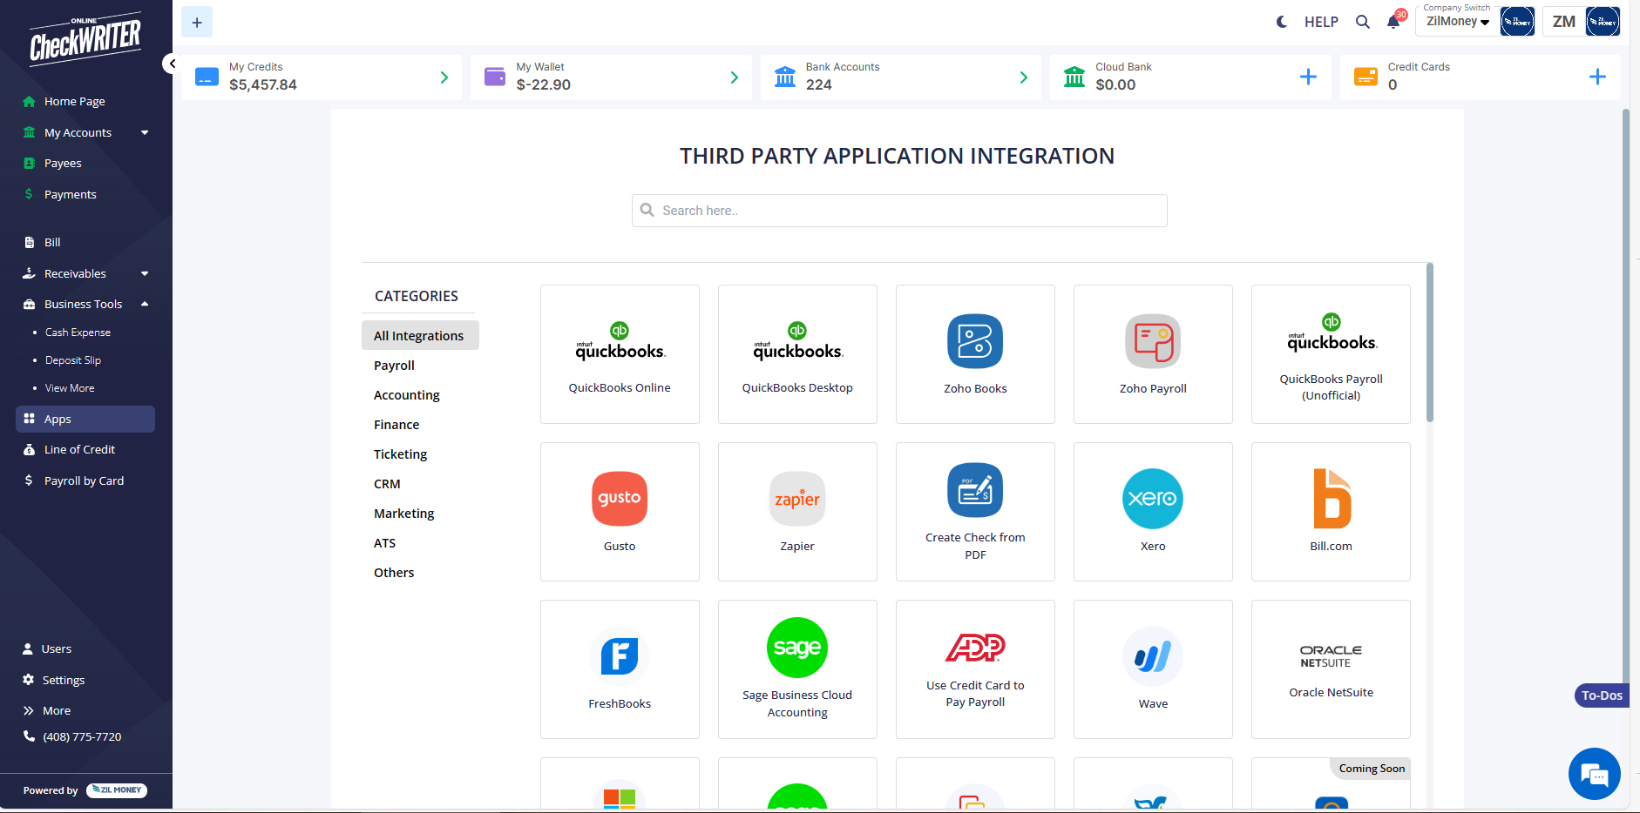This screenshot has height=813, width=1640.
Task: Filter by Others category
Action: (x=394, y=573)
